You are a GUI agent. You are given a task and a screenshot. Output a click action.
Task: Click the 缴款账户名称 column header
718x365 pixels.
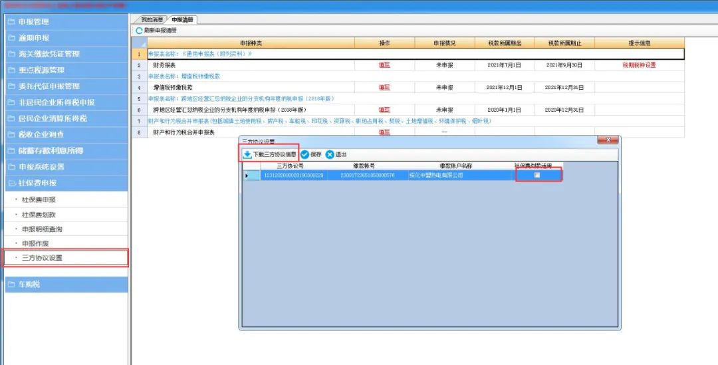point(455,166)
